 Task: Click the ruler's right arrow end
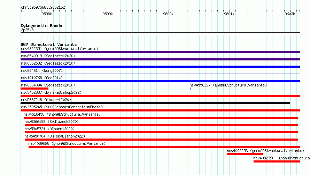(x=299, y=11)
